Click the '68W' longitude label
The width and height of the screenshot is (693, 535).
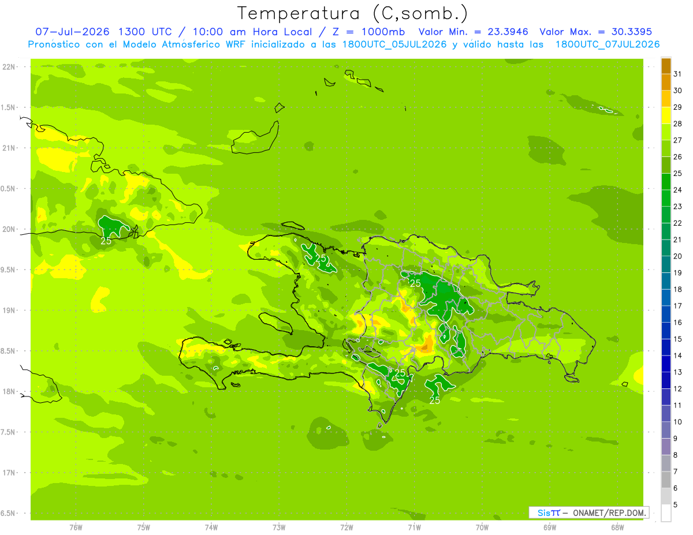tap(617, 527)
